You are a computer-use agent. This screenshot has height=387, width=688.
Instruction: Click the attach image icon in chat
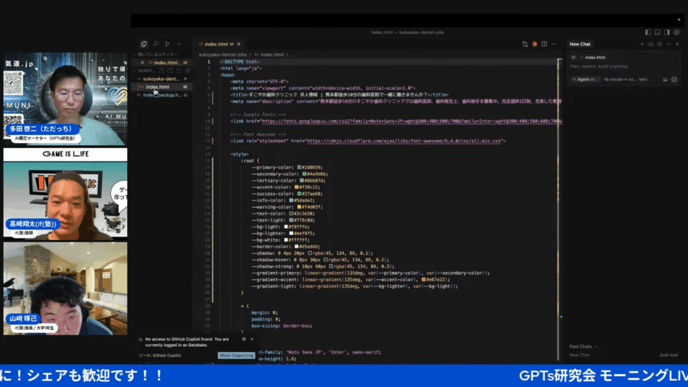[665, 79]
